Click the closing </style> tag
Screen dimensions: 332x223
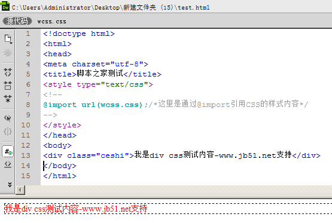point(62,125)
